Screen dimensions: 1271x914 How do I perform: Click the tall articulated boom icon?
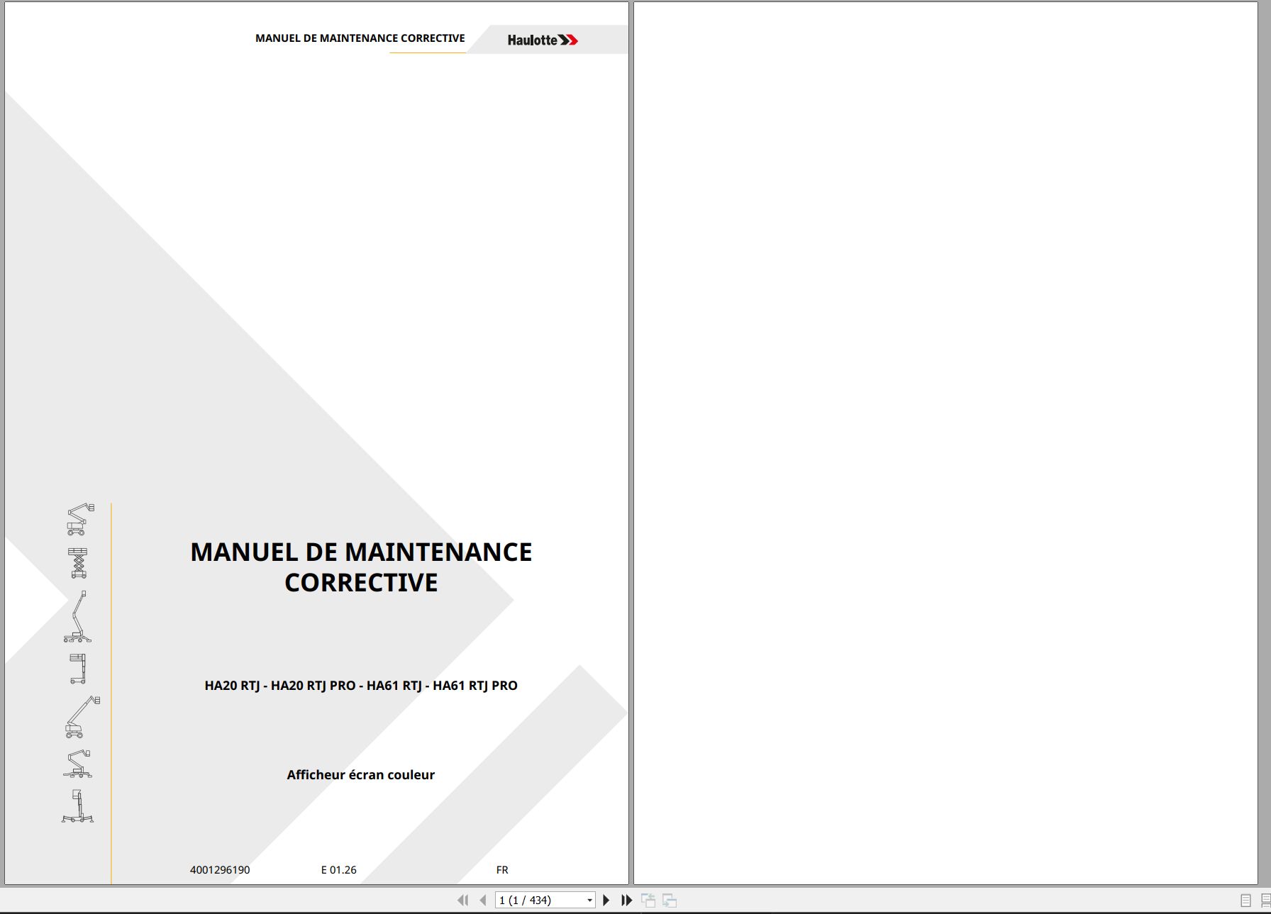[77, 616]
